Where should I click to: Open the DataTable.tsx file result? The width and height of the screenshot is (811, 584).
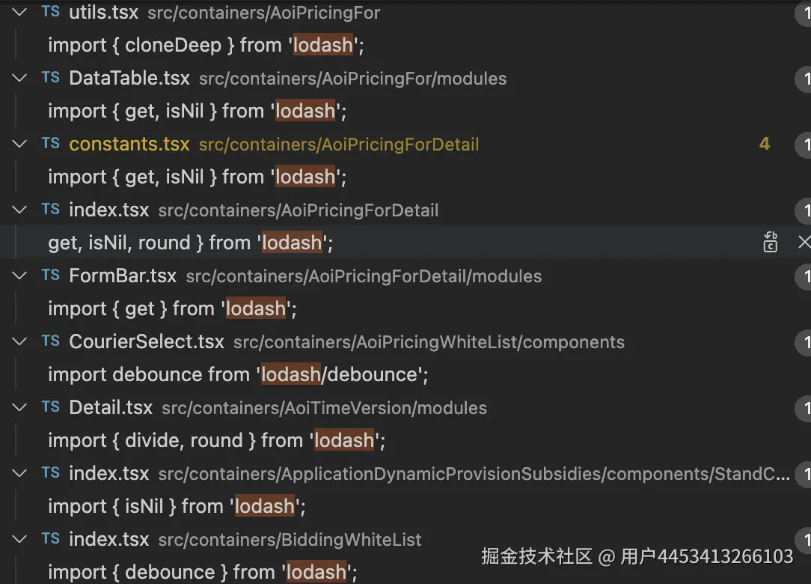[x=129, y=79]
